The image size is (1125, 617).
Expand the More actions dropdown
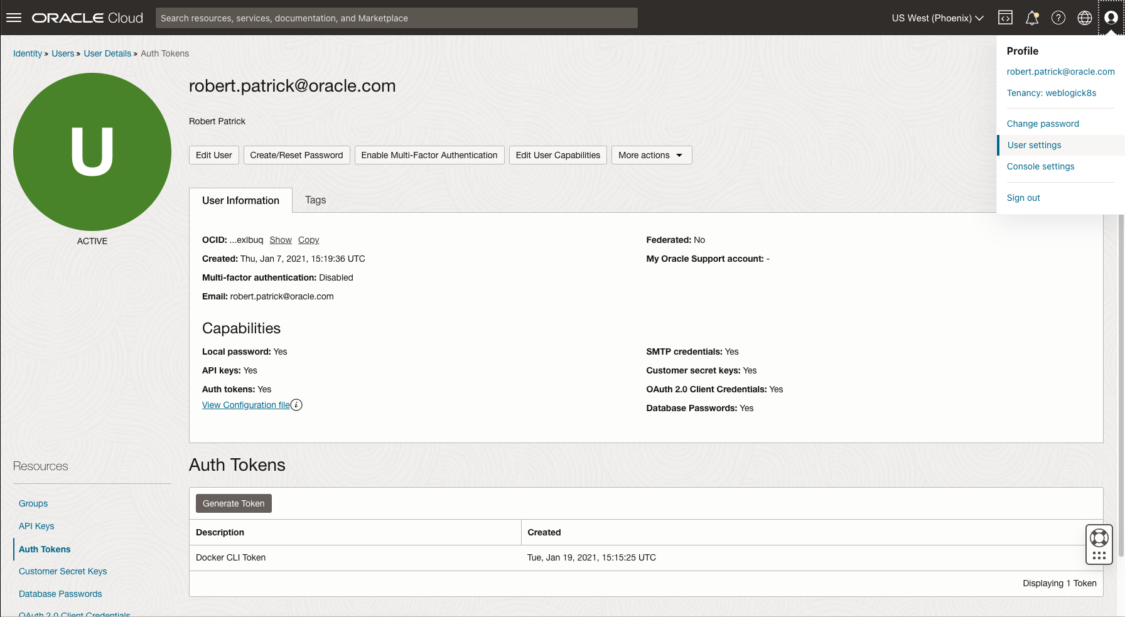pos(652,155)
